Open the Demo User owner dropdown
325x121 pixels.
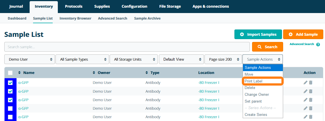pyautogui.click(x=30, y=60)
